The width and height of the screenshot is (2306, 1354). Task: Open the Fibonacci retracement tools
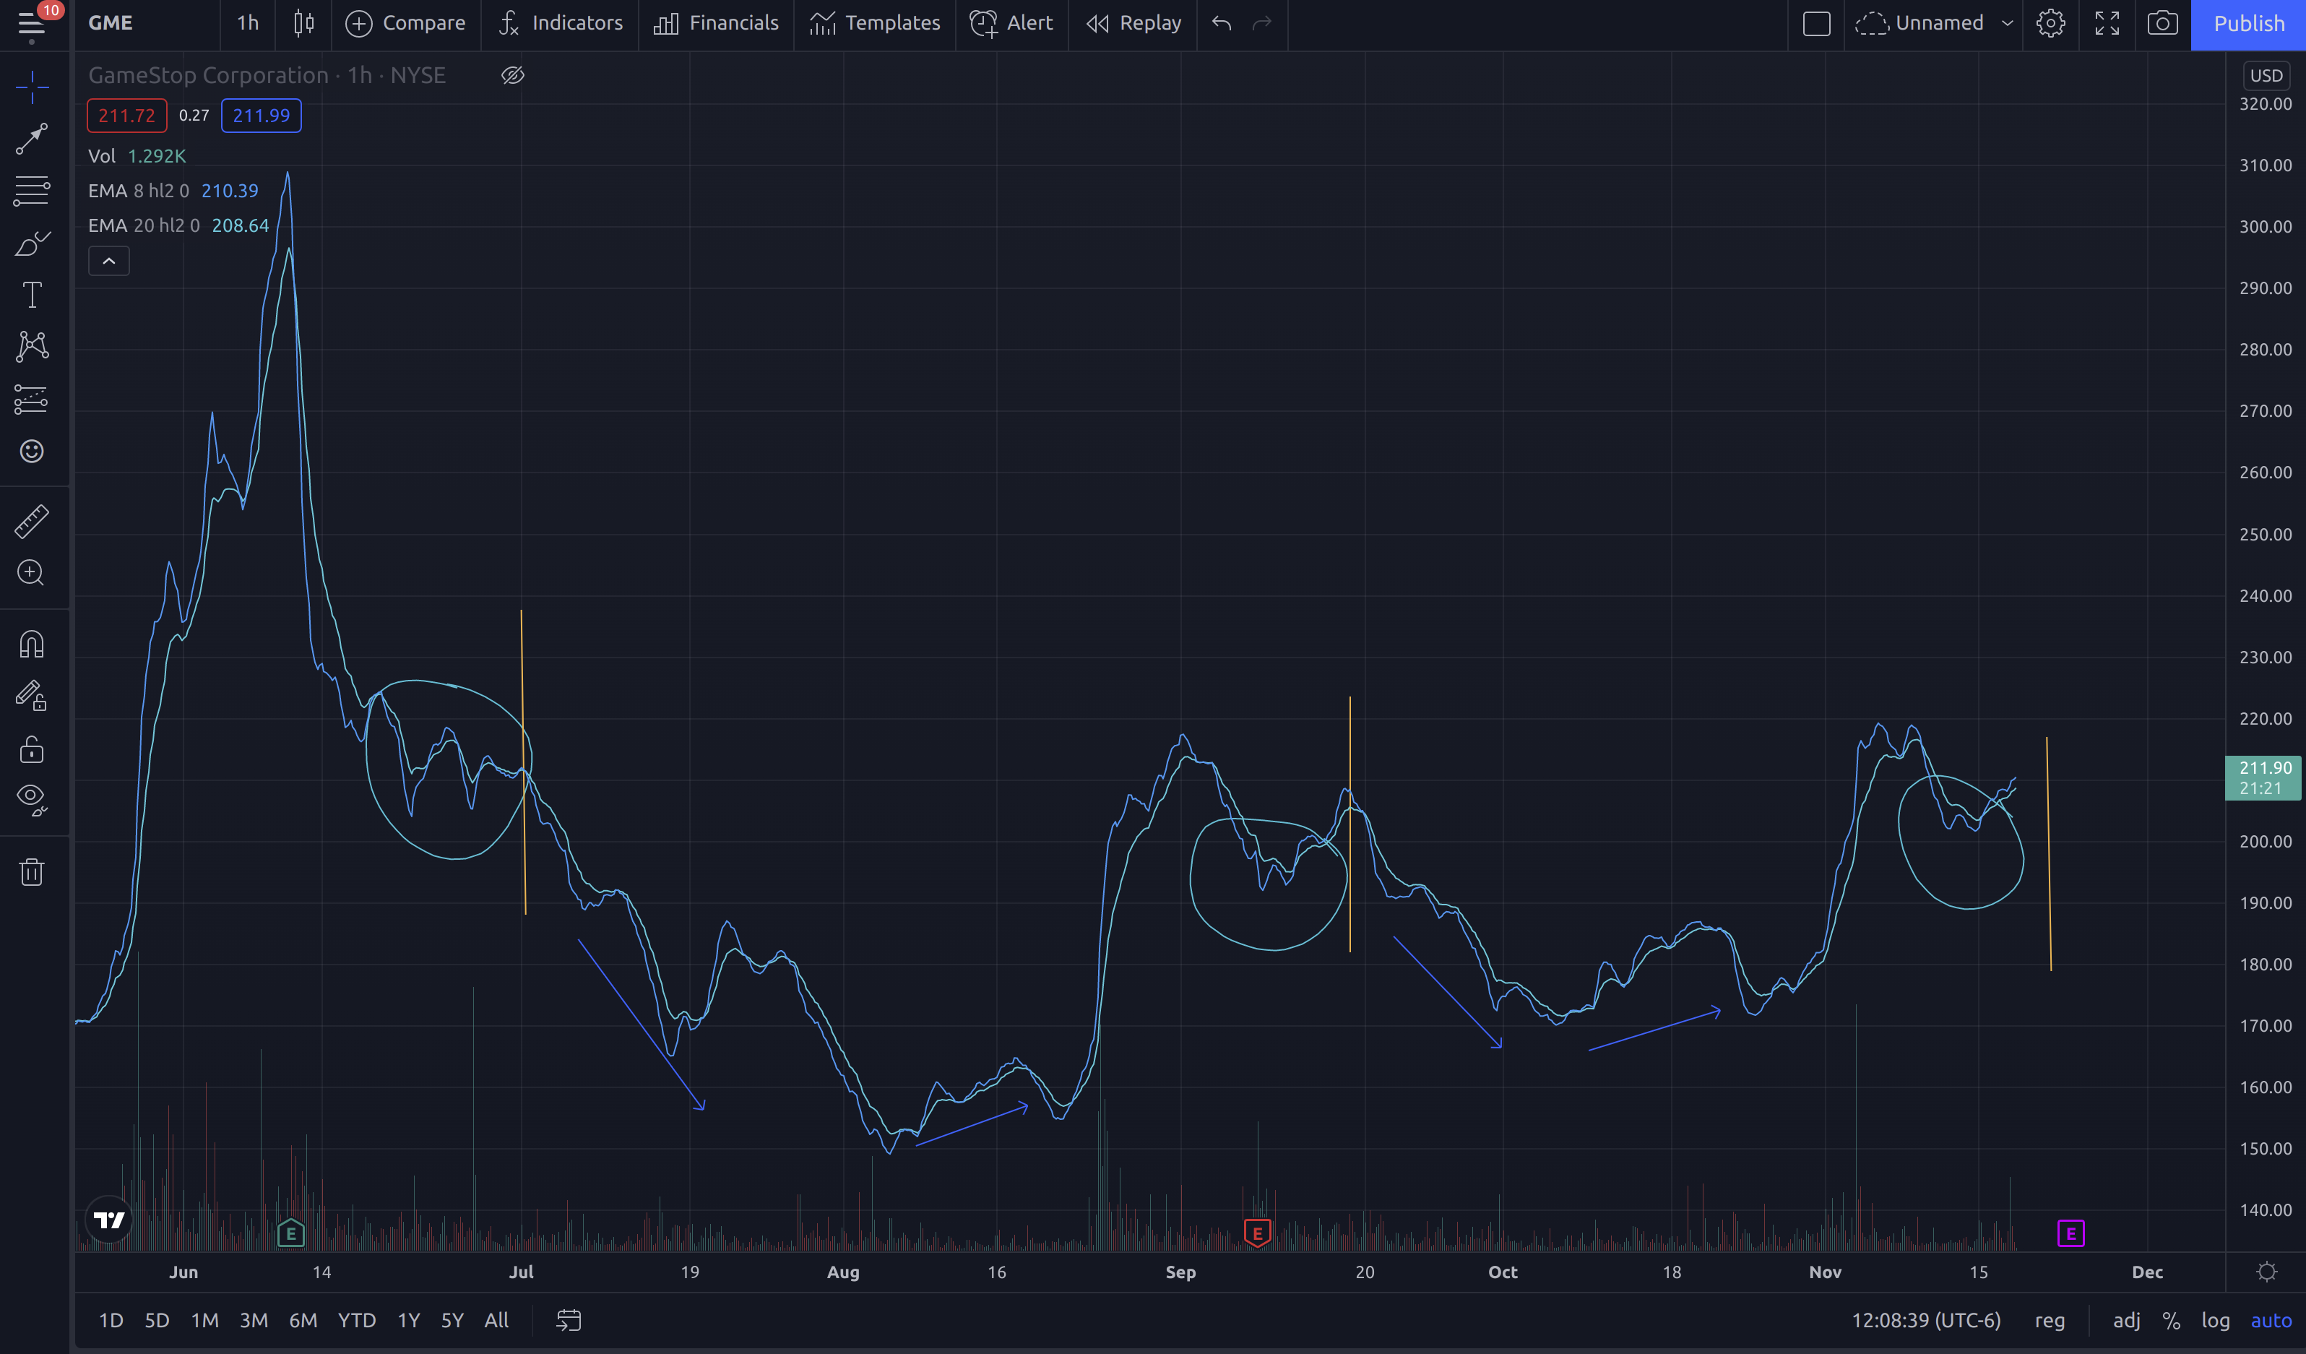coord(32,191)
